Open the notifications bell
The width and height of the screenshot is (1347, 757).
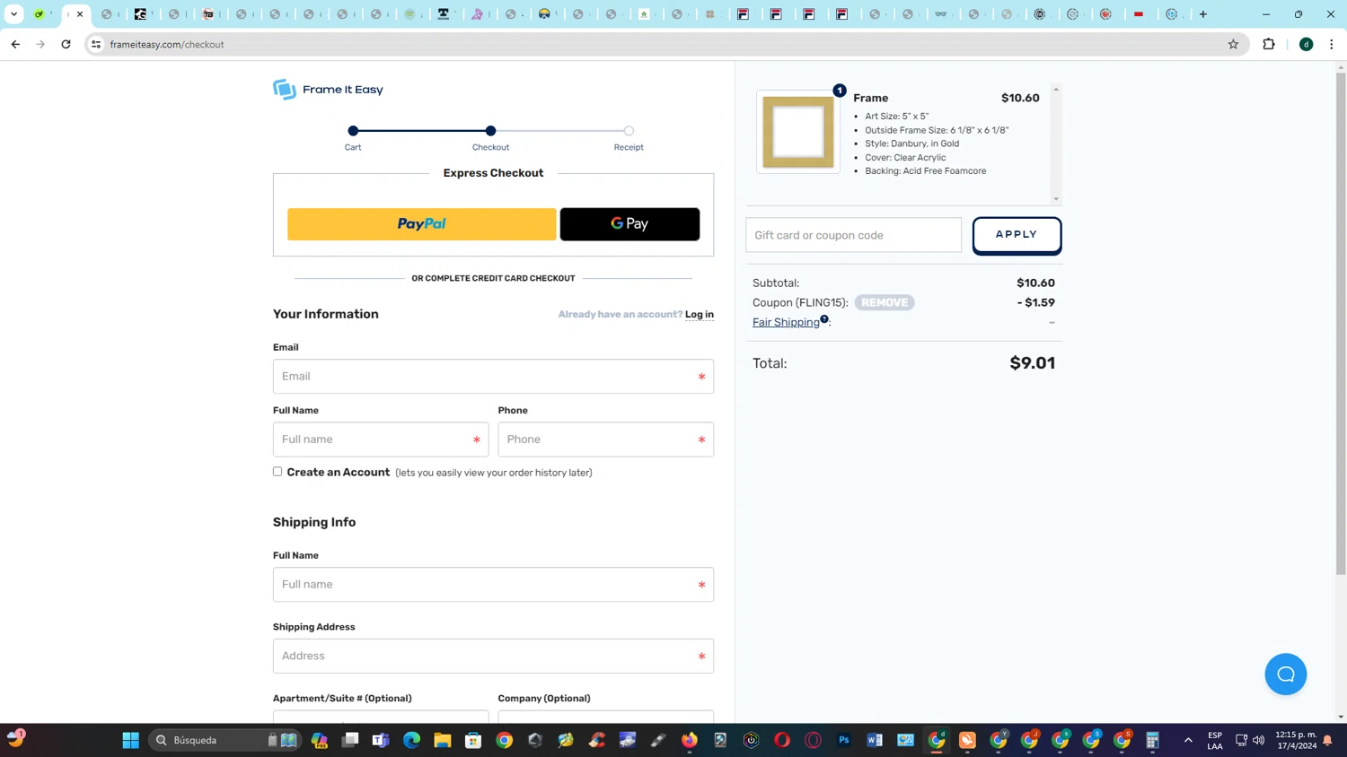(1327, 740)
